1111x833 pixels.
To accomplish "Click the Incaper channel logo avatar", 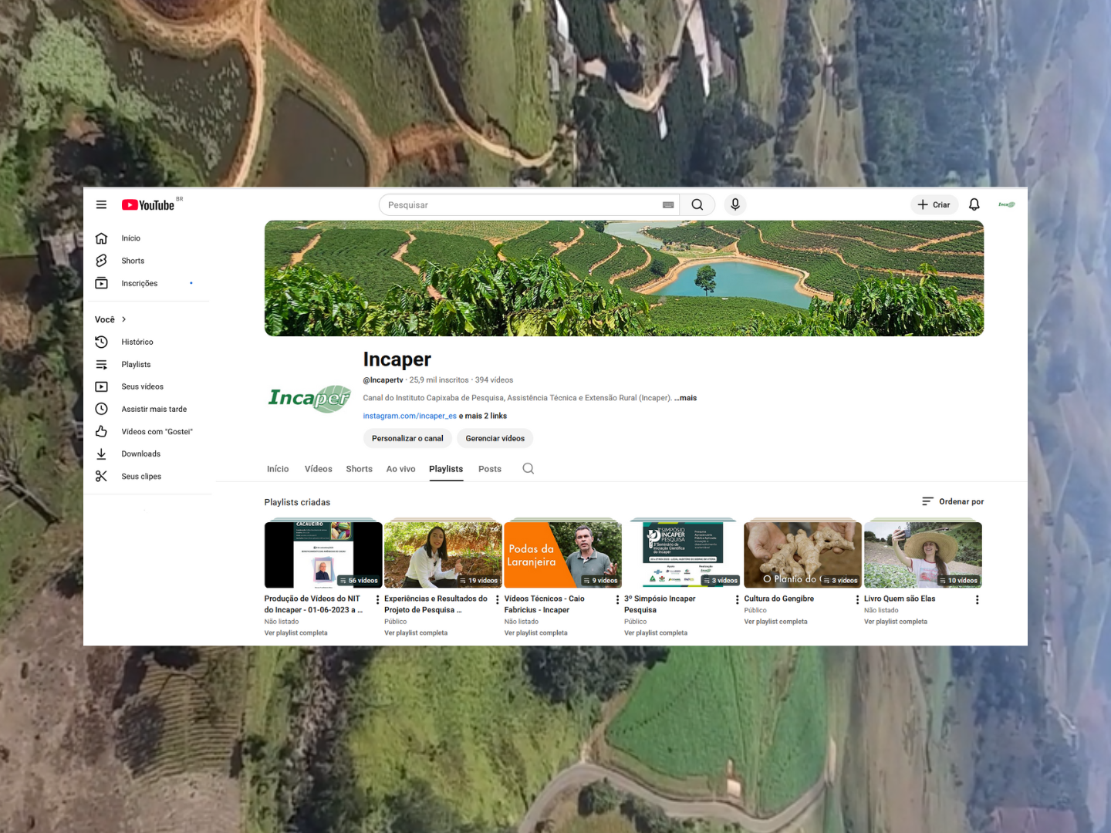I will tap(309, 398).
